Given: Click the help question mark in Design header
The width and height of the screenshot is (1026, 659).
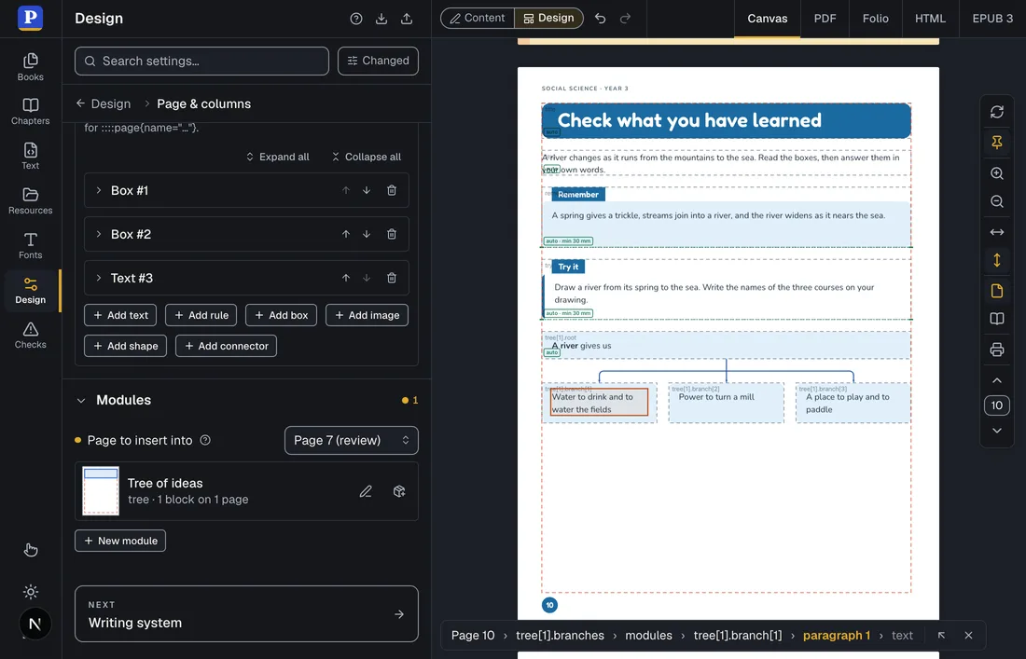Looking at the screenshot, I should (x=356, y=19).
